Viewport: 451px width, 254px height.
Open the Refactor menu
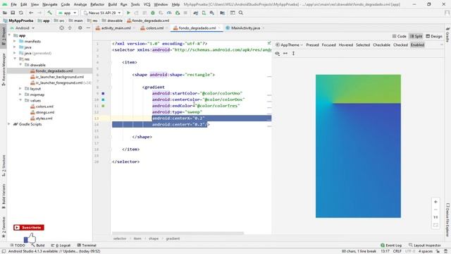[x=97, y=4]
